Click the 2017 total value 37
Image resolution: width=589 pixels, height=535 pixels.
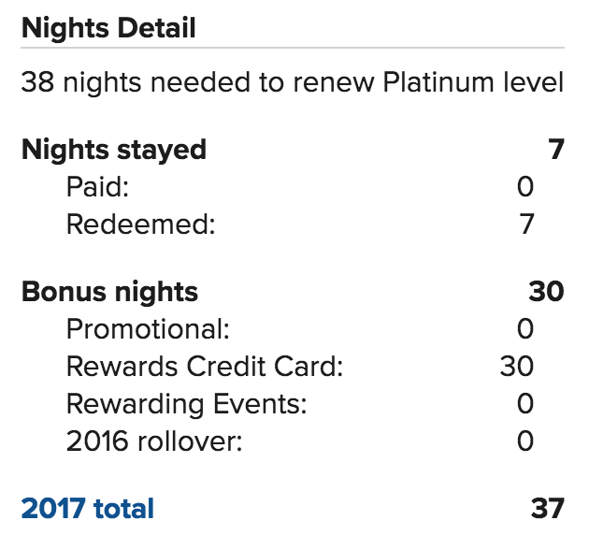click(x=548, y=509)
